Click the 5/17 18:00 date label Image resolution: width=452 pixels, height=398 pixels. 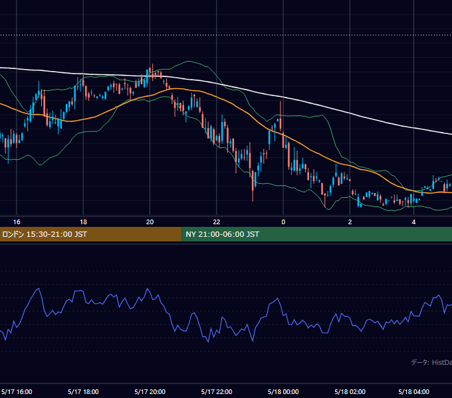[x=83, y=391]
